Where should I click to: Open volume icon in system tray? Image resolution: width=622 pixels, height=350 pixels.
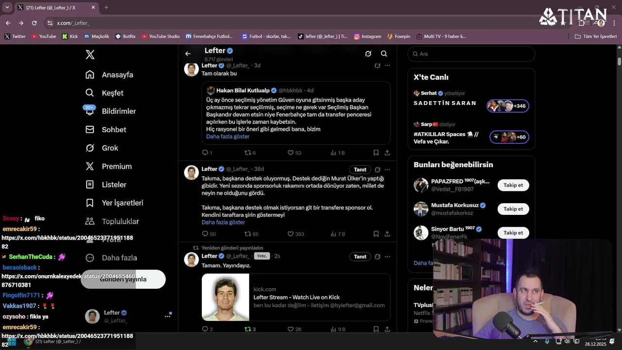pyautogui.click(x=567, y=341)
